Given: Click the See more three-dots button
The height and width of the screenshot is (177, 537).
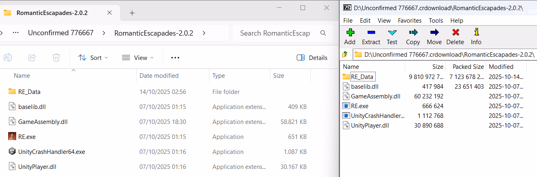Looking at the screenshot, I should (175, 58).
